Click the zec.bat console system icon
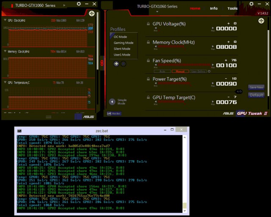The image size is (271, 217). click(19, 131)
